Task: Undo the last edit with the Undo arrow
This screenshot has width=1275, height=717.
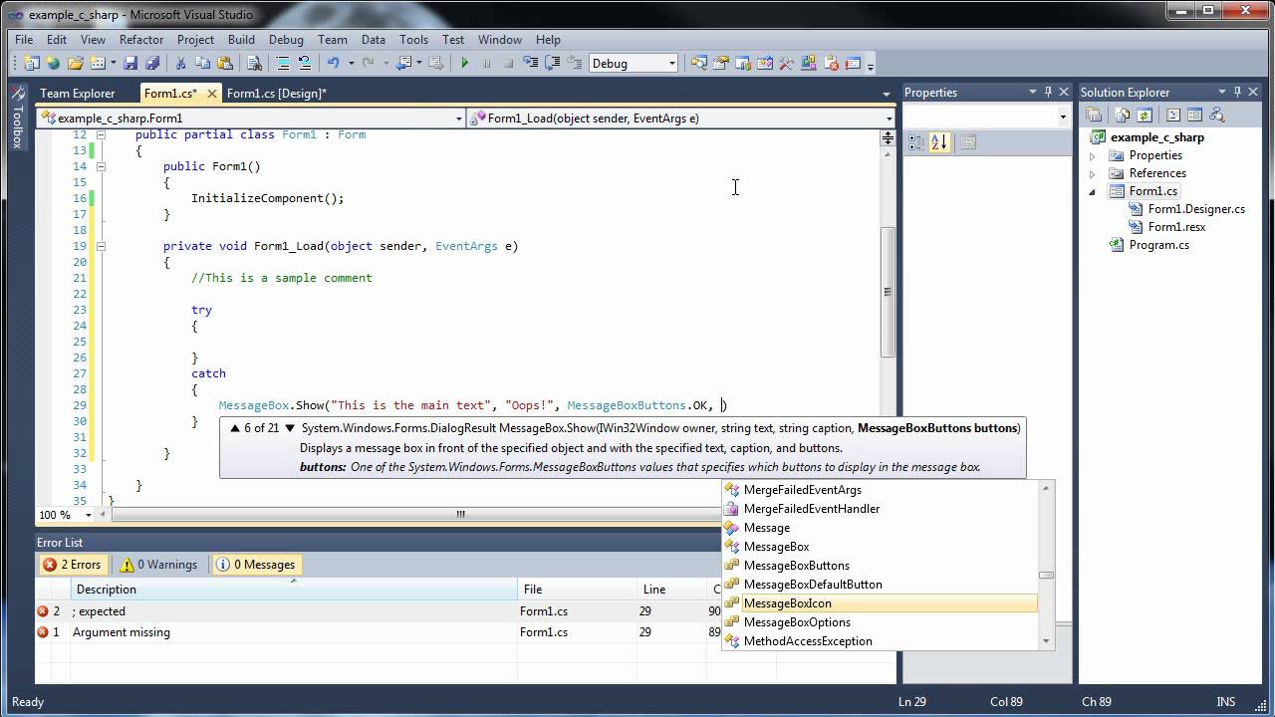Action: 333,63
